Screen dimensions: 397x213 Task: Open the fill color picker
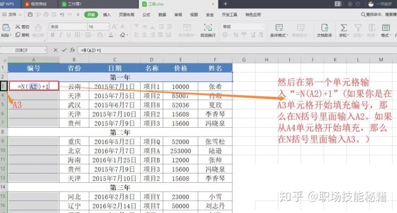point(100,35)
